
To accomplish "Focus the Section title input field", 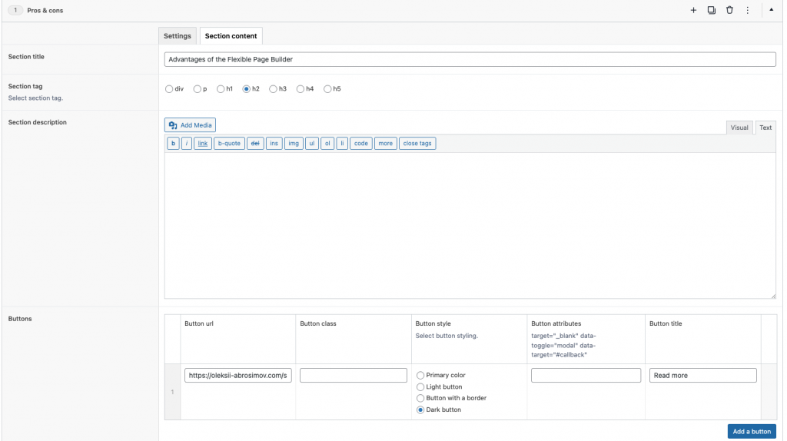I will (x=470, y=59).
